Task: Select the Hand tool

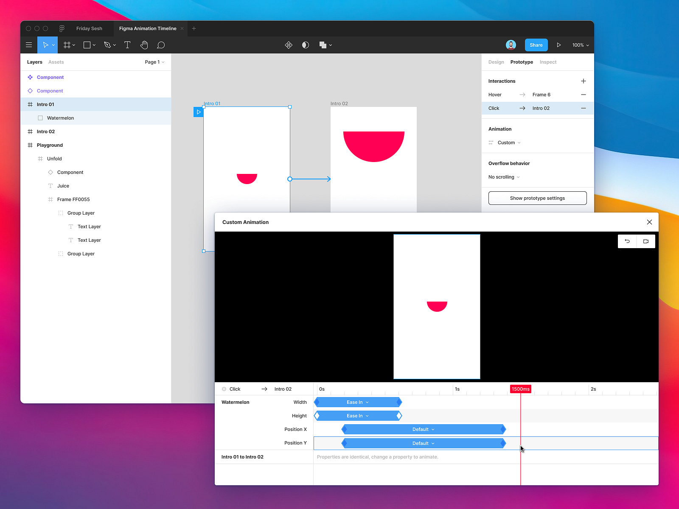Action: tap(144, 45)
